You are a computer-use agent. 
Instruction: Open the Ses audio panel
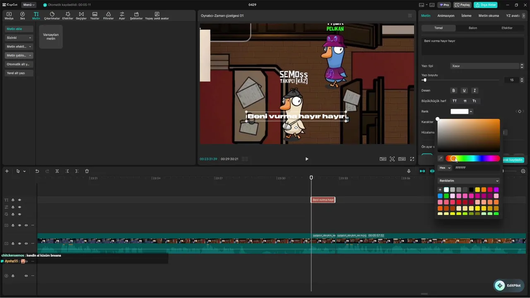(x=22, y=16)
